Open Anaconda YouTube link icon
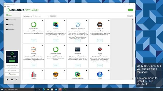This screenshot has width=163, height=91. coord(12,79)
